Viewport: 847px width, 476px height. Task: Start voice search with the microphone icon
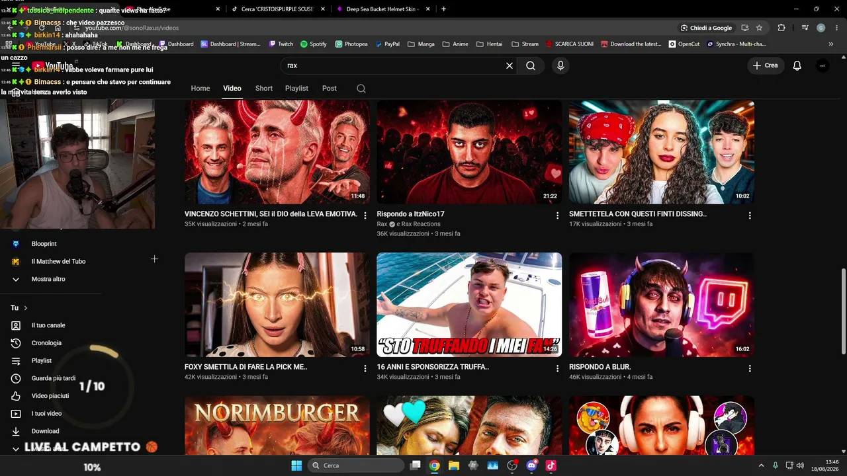tap(560, 65)
